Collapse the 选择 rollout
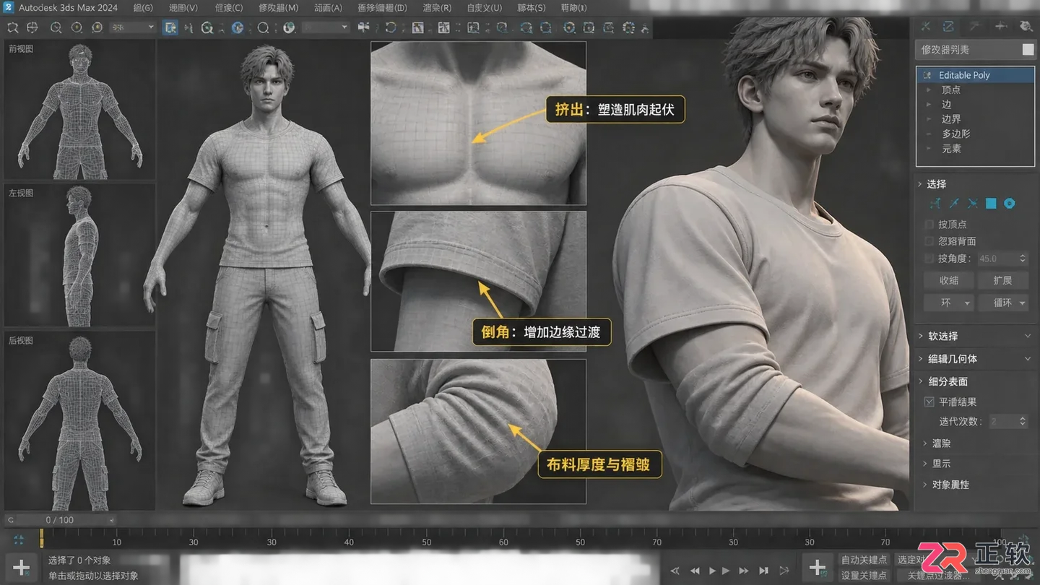The height and width of the screenshot is (585, 1040). 920,184
